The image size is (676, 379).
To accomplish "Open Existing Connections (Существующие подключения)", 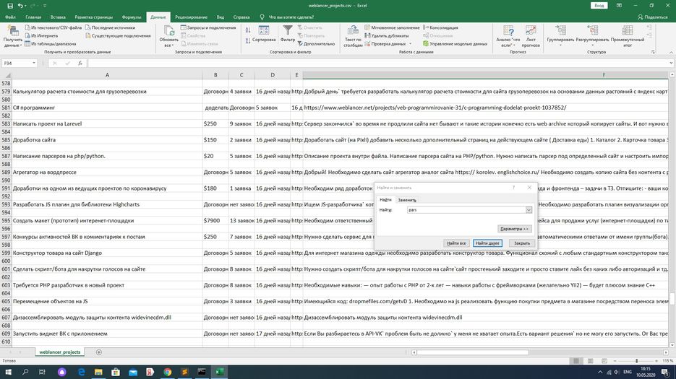I will [118, 36].
